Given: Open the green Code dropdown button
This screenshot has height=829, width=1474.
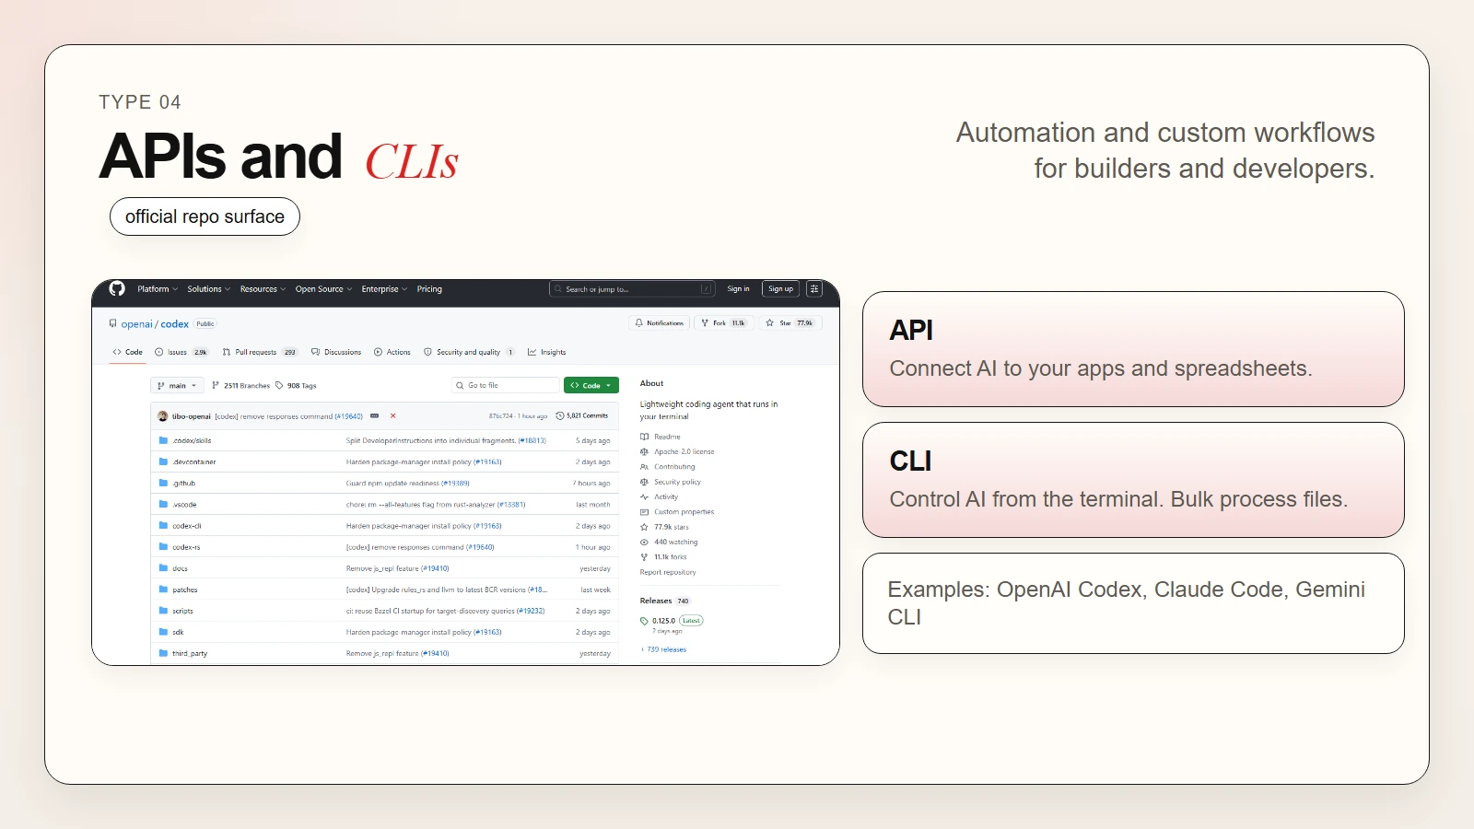Looking at the screenshot, I should pos(591,386).
